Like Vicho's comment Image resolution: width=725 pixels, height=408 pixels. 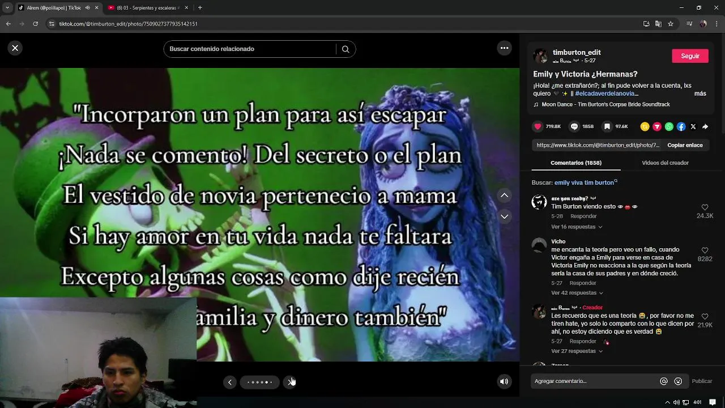pyautogui.click(x=705, y=250)
